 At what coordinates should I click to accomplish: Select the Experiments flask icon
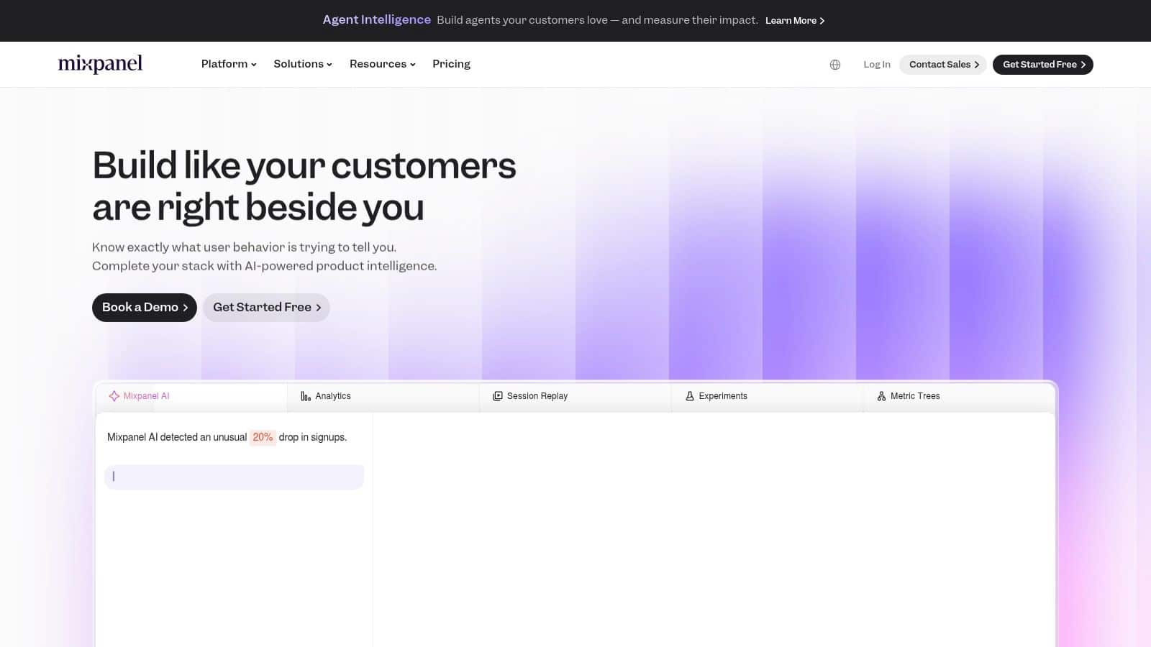(x=689, y=396)
